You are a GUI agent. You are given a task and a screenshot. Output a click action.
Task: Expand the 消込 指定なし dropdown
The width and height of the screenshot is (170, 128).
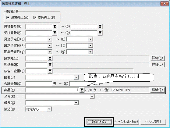tap(49, 109)
